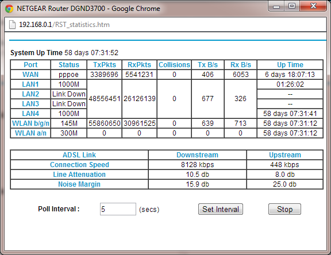Click WLAN b/g/n status 145M
Screen dimensions: 331x255
coord(69,123)
